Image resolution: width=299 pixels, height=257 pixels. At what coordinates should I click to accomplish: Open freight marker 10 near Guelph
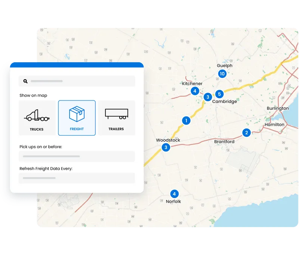coord(222,74)
